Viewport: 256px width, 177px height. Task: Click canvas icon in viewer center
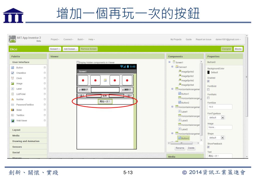(105, 80)
